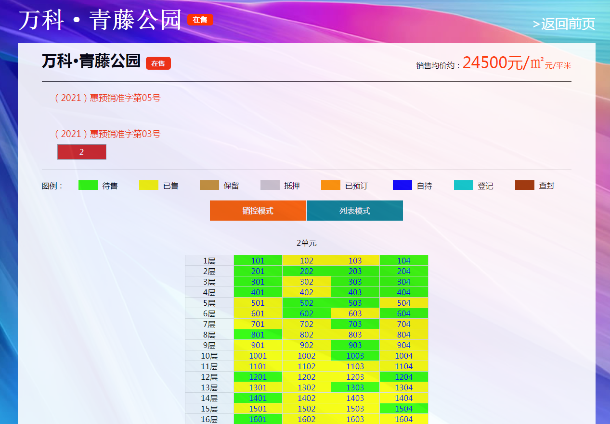This screenshot has width=610, height=424.
Task: Select unit 102
Action: point(307,261)
